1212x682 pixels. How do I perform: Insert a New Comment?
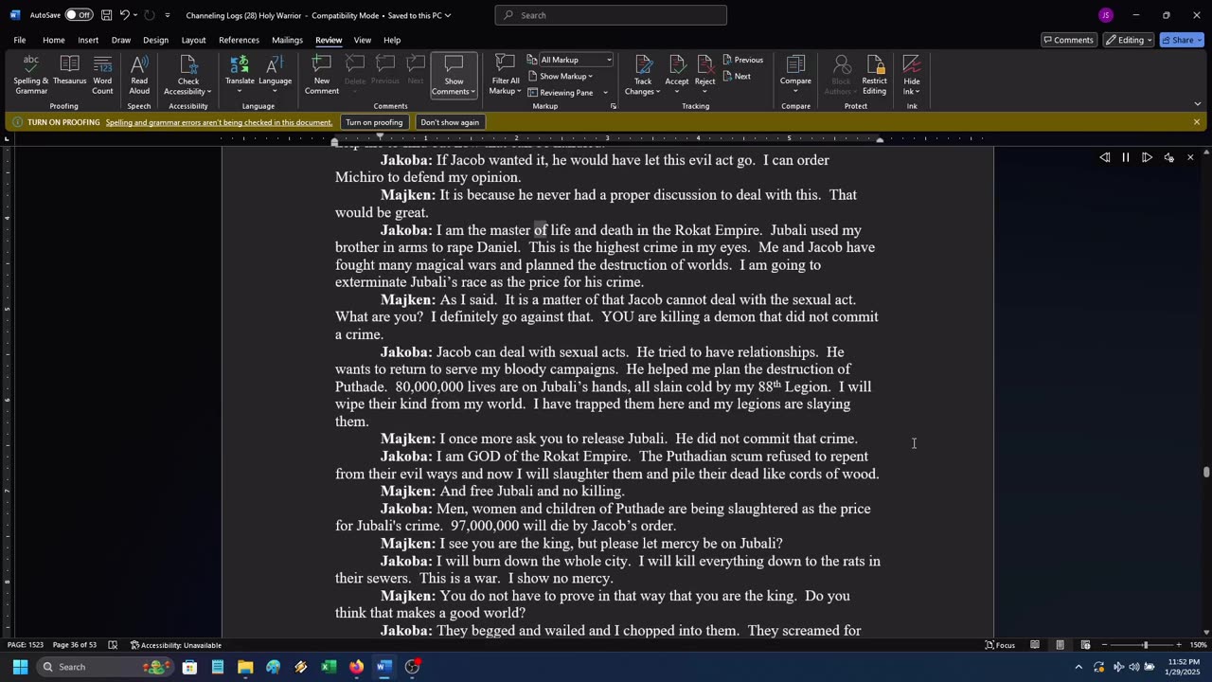tap(321, 75)
